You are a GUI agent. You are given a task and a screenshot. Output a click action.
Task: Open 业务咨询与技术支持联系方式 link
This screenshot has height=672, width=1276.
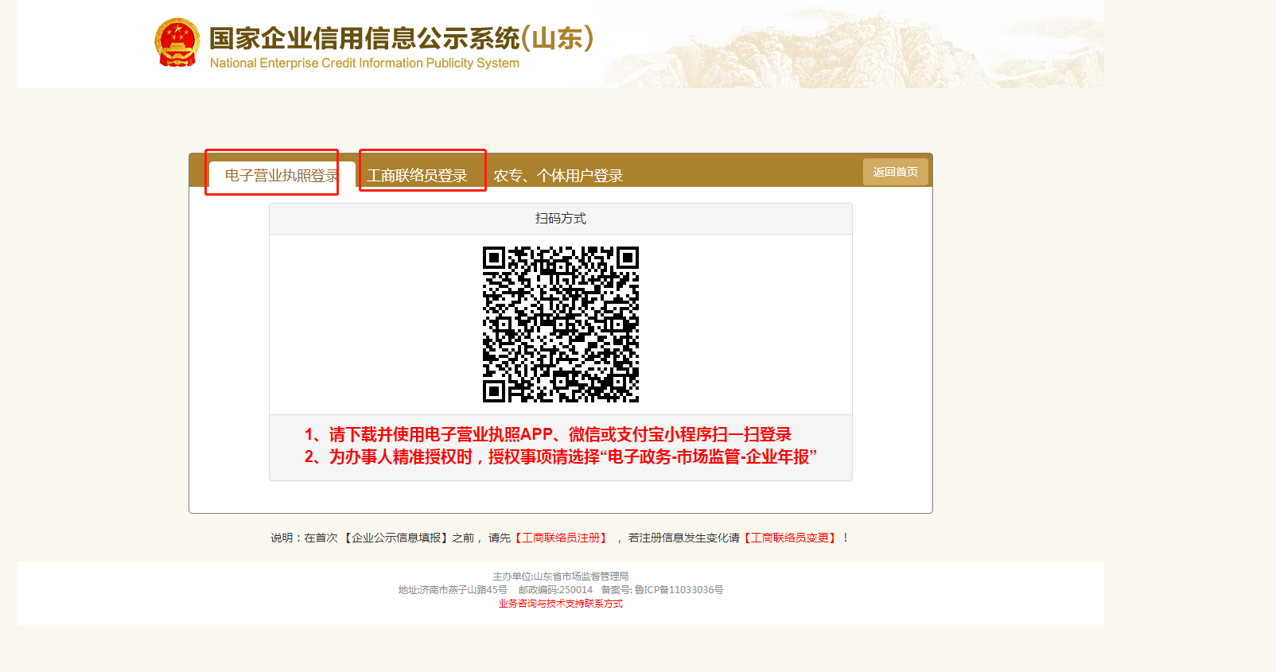pos(561,604)
